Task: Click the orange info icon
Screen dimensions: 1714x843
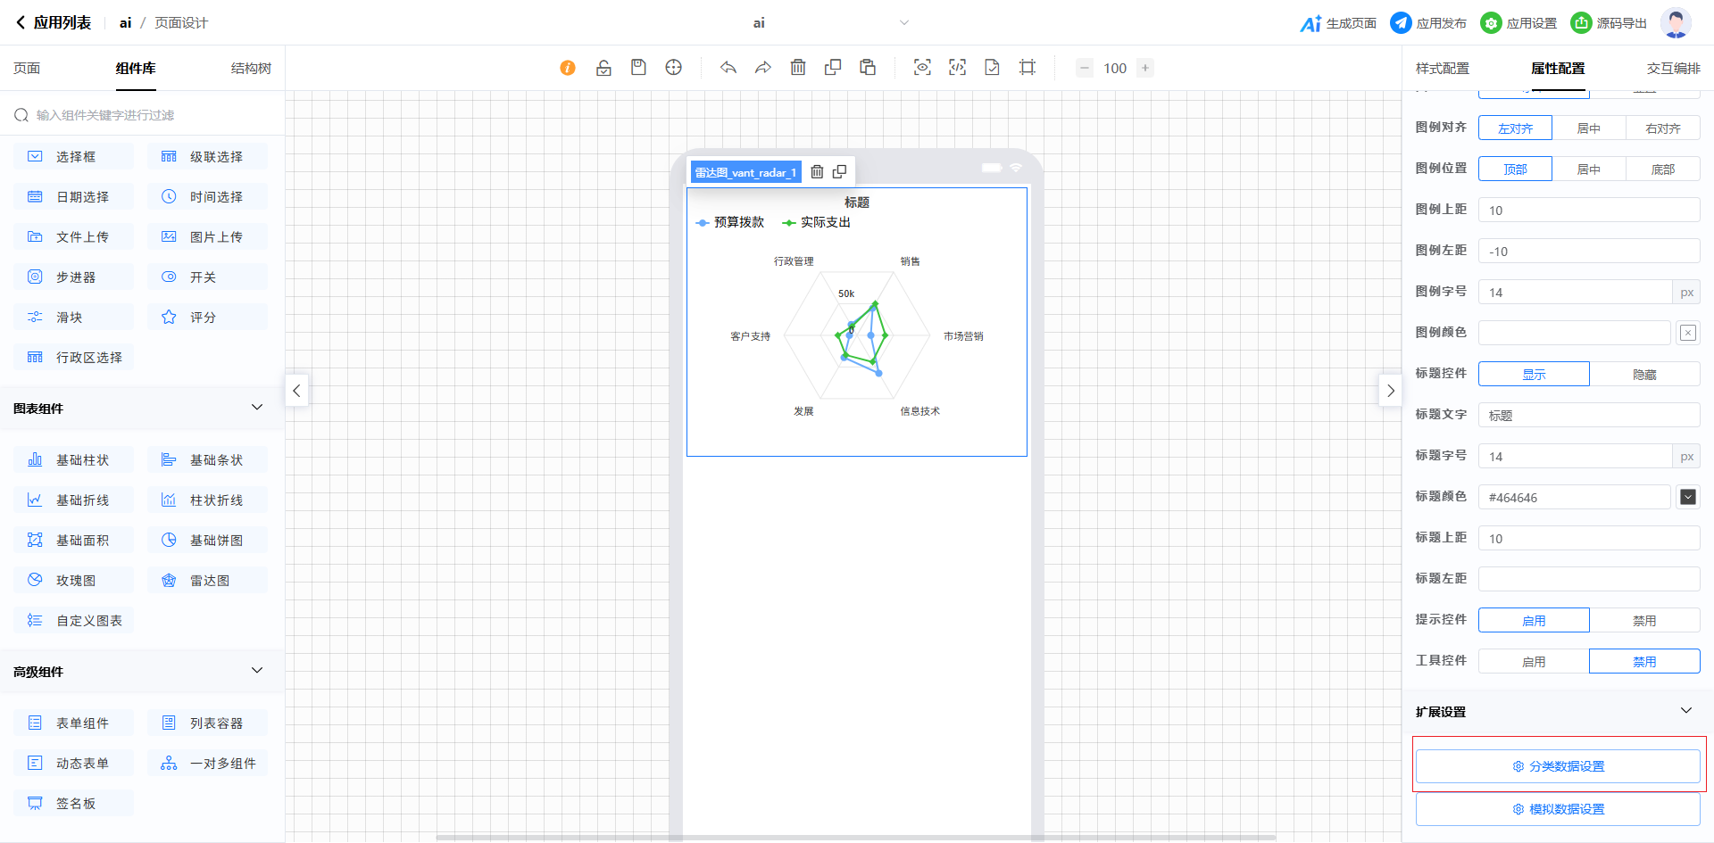Action: click(x=568, y=68)
